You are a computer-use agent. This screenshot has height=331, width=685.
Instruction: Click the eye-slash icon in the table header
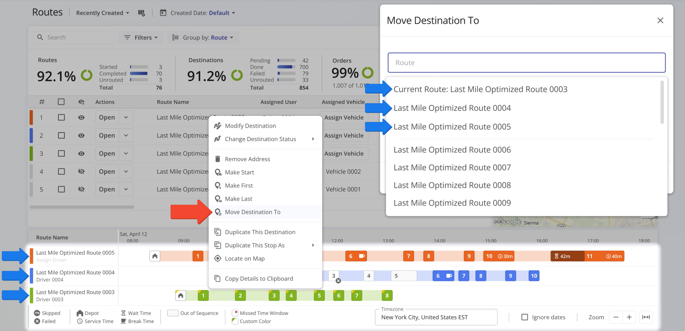pos(81,102)
